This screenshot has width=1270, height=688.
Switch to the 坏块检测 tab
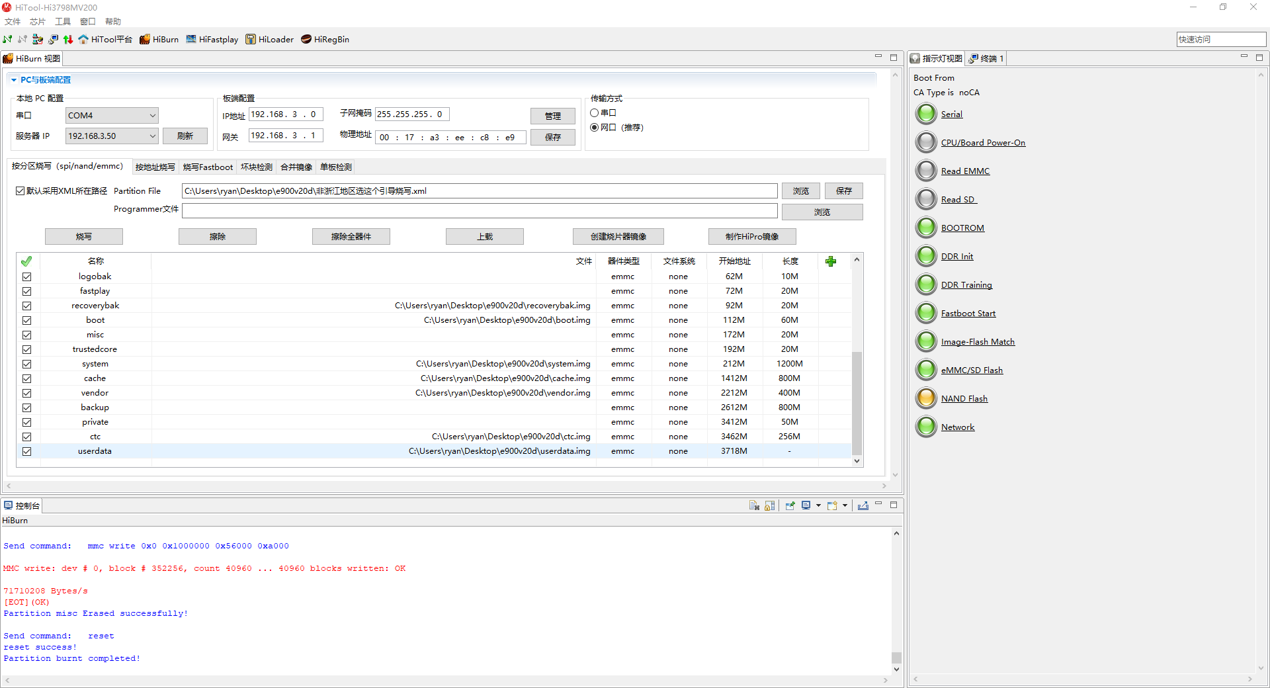pyautogui.click(x=257, y=167)
